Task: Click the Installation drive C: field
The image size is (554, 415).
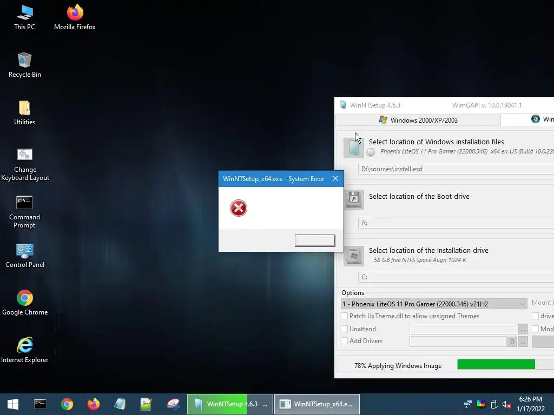Action: (456, 277)
